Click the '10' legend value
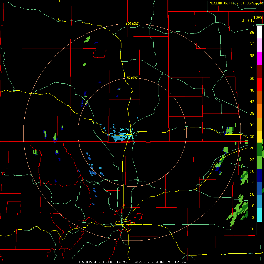264x264 pixels. click(x=252, y=194)
